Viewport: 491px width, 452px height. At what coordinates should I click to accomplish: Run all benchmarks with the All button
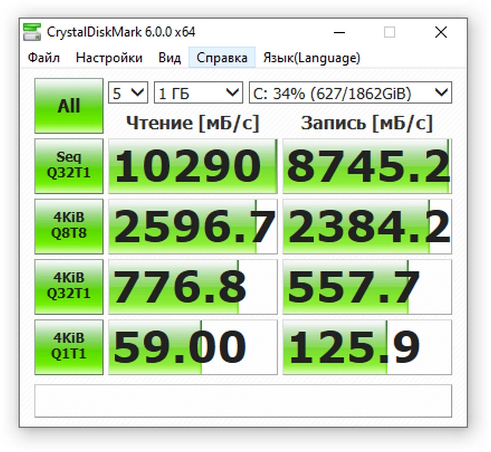tap(69, 106)
